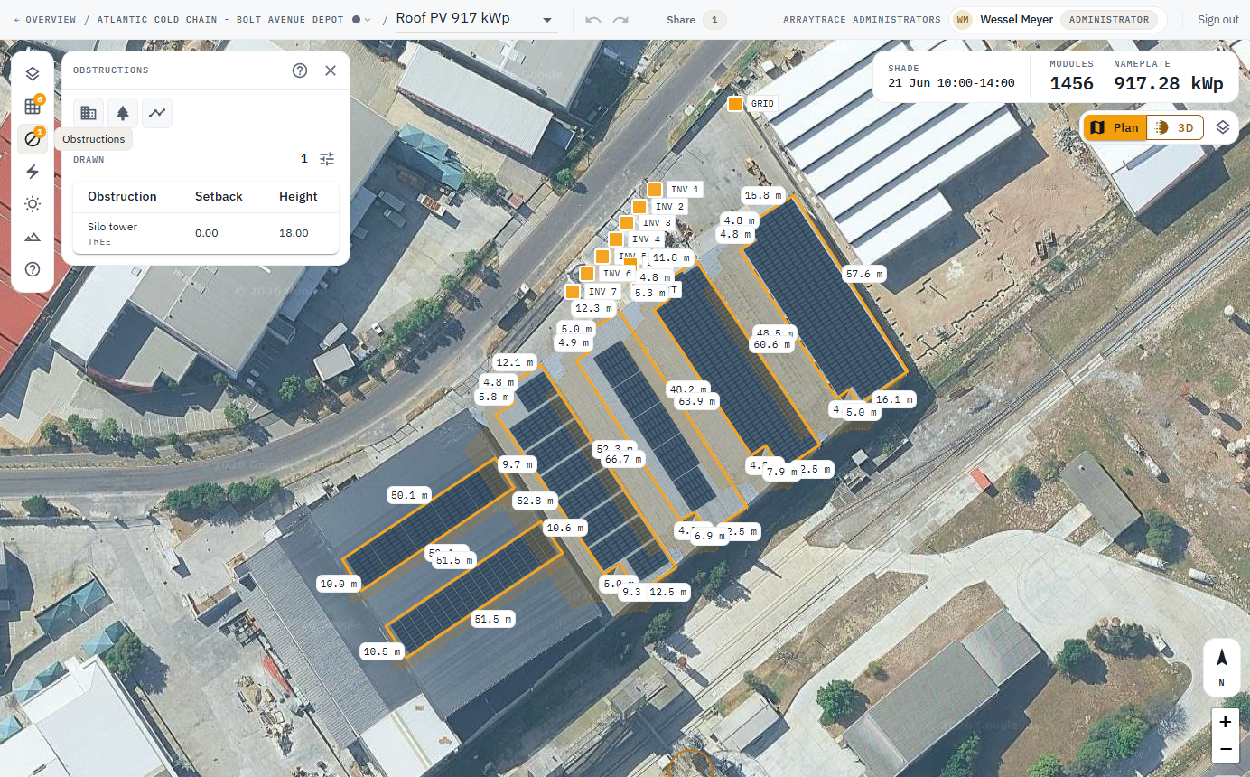Open the module arrays grid tool
This screenshot has height=777, width=1250.
(33, 107)
